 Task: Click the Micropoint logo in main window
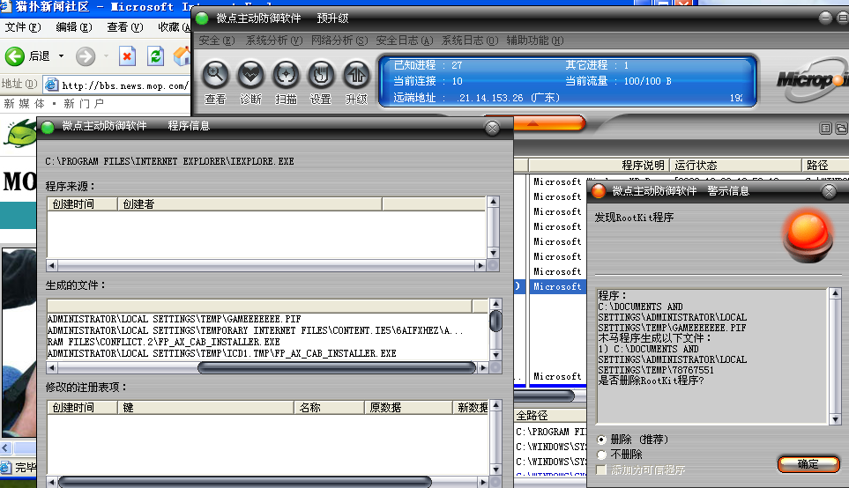[x=812, y=81]
